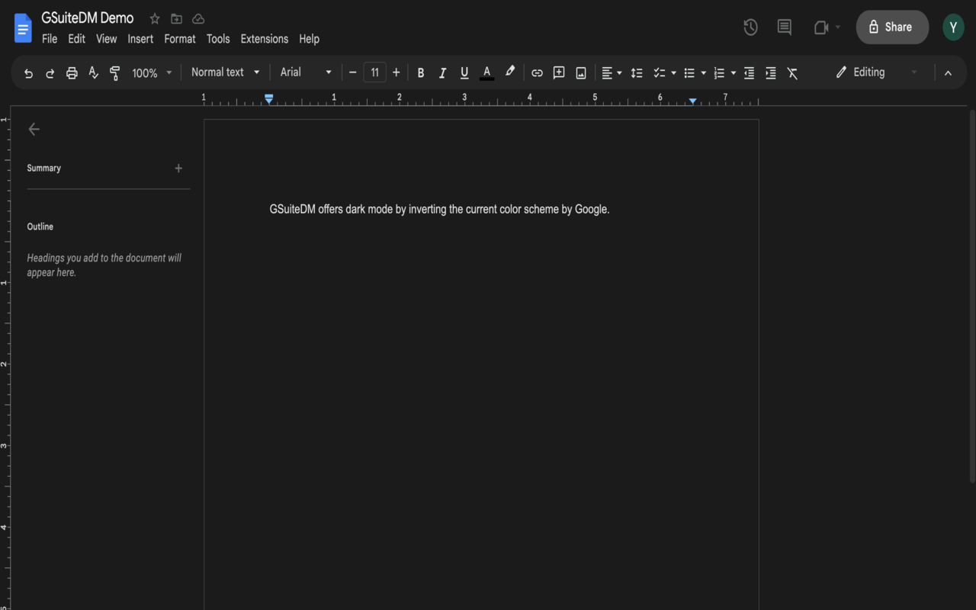Star the GSuiteDM Demo document

[154, 18]
